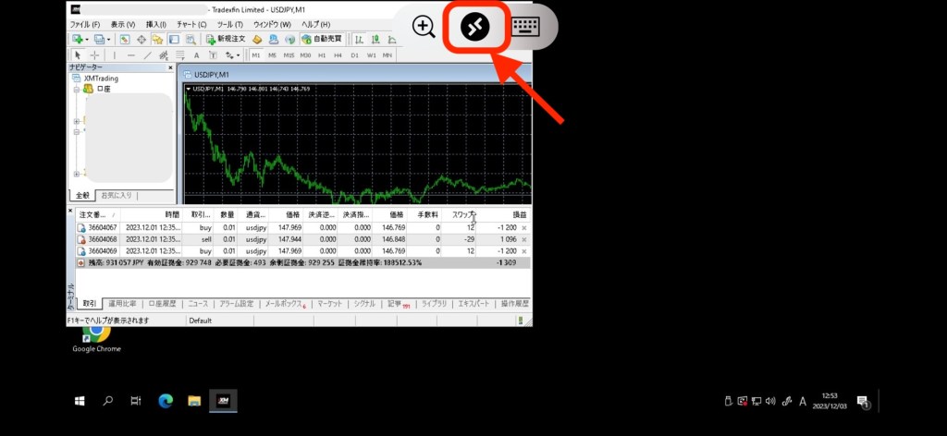Click the New Order (新規注文) button
Screen dimensions: 947x436
click(220, 40)
